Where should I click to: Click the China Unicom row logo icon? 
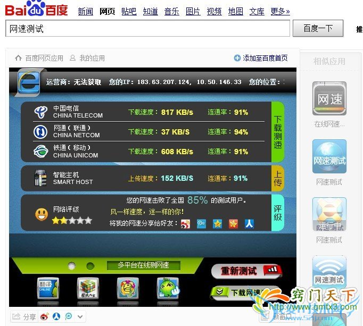[x=41, y=152]
